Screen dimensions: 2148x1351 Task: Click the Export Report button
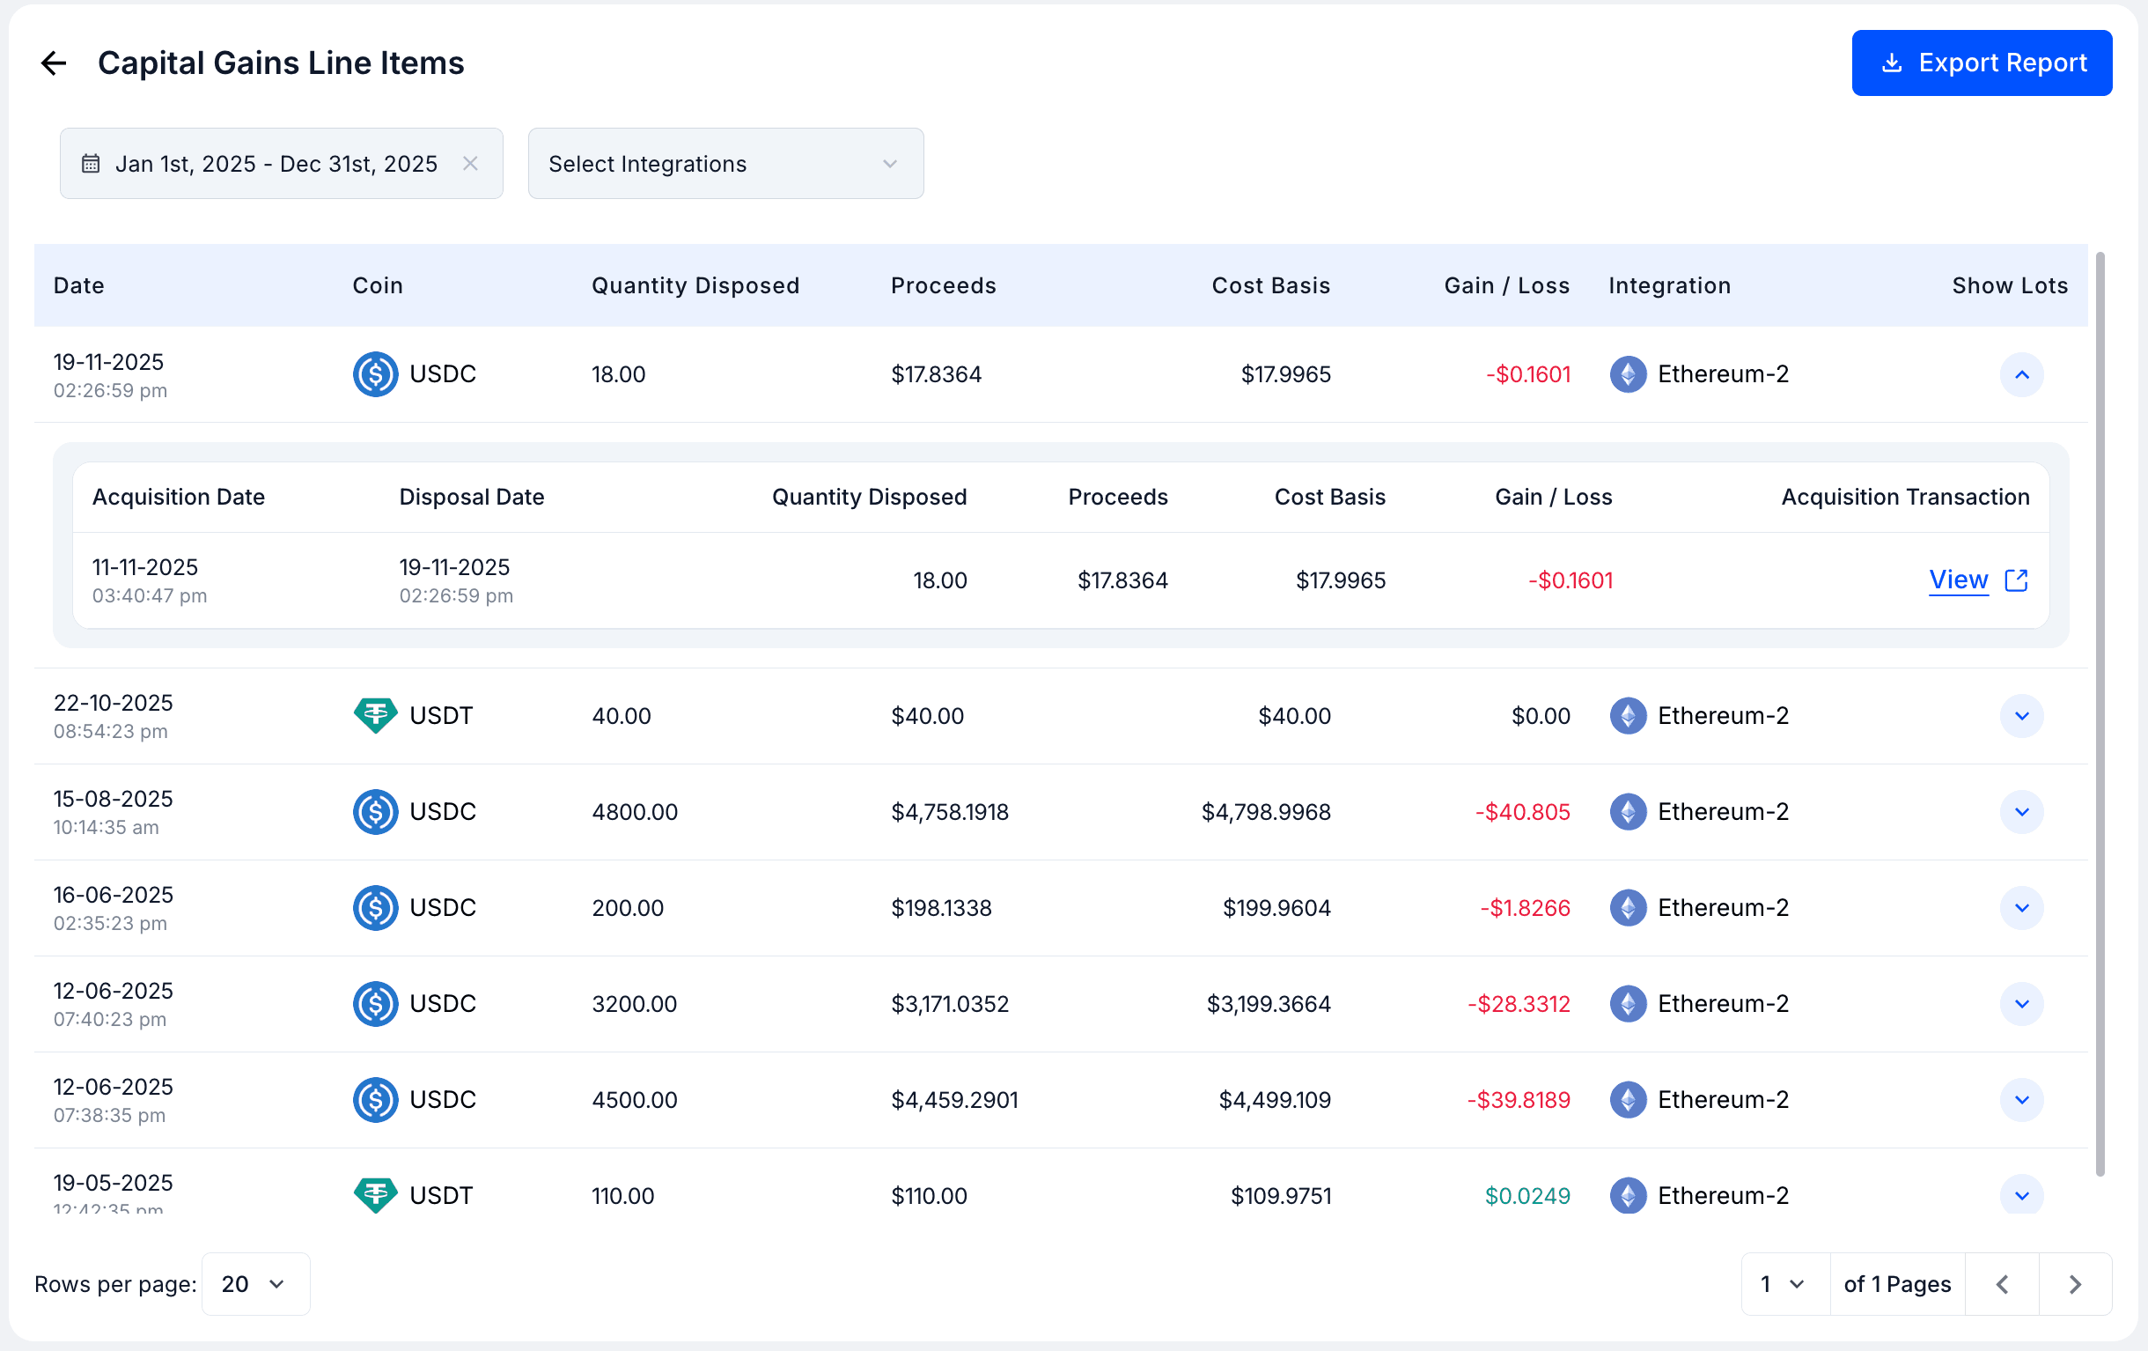1982,63
